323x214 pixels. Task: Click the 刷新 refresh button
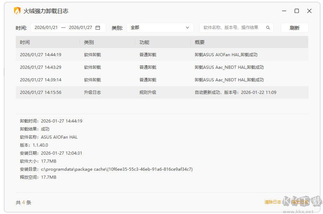[294, 28]
